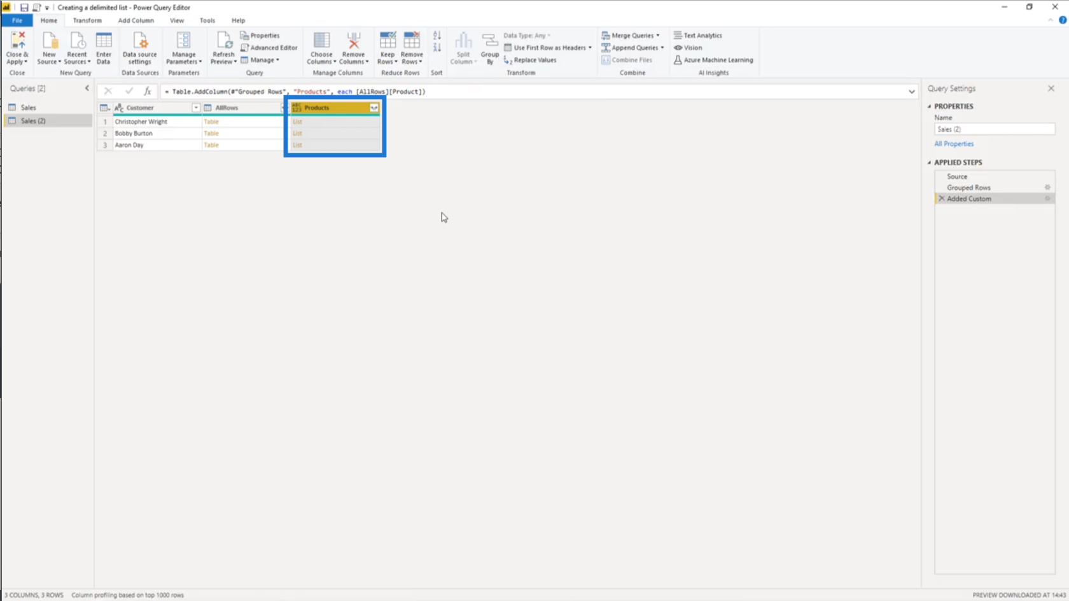Click Replace Values
This screenshot has width=1069, height=601.
point(530,60)
